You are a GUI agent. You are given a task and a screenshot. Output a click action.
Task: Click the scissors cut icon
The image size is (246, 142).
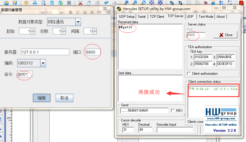(80, 3)
